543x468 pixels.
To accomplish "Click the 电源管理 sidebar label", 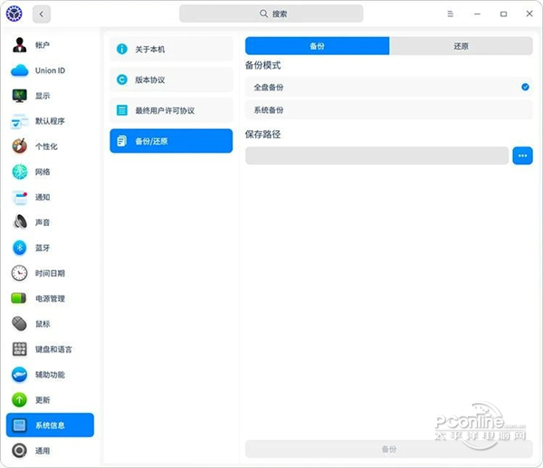I will (x=50, y=299).
